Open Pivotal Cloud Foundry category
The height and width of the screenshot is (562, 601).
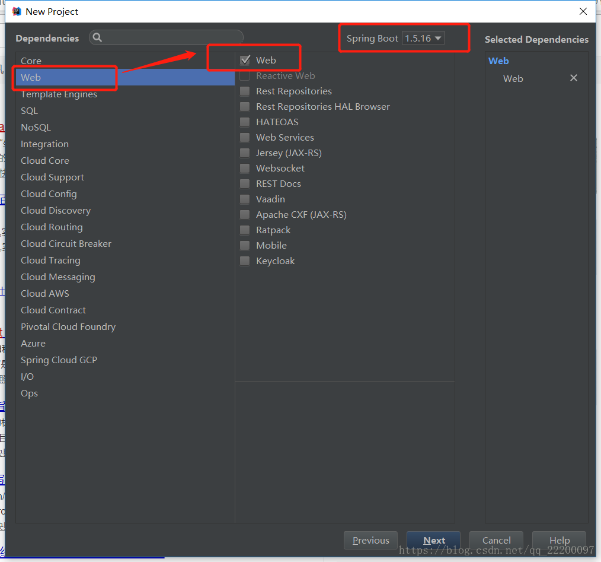coord(125,326)
